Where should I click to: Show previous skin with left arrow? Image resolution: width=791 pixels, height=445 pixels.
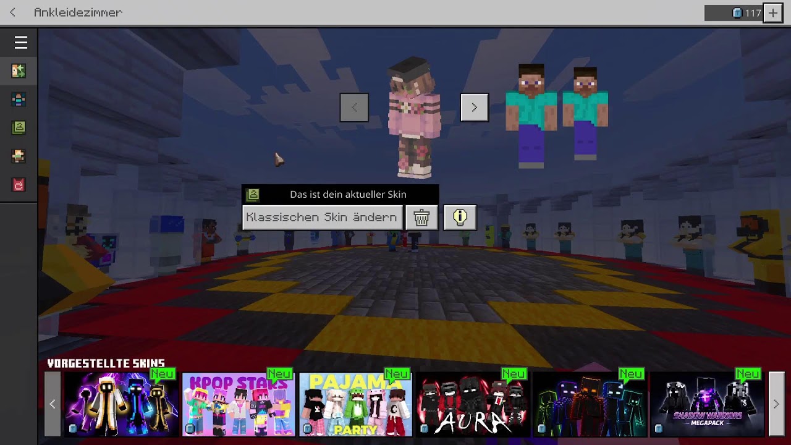tap(354, 108)
